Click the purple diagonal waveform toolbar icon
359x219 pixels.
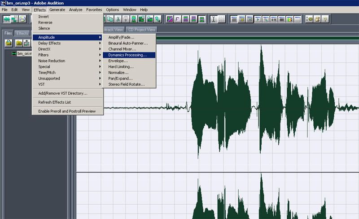[x=170, y=19]
